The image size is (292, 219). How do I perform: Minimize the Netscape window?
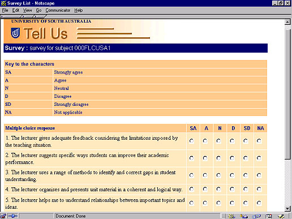pos(275,3)
